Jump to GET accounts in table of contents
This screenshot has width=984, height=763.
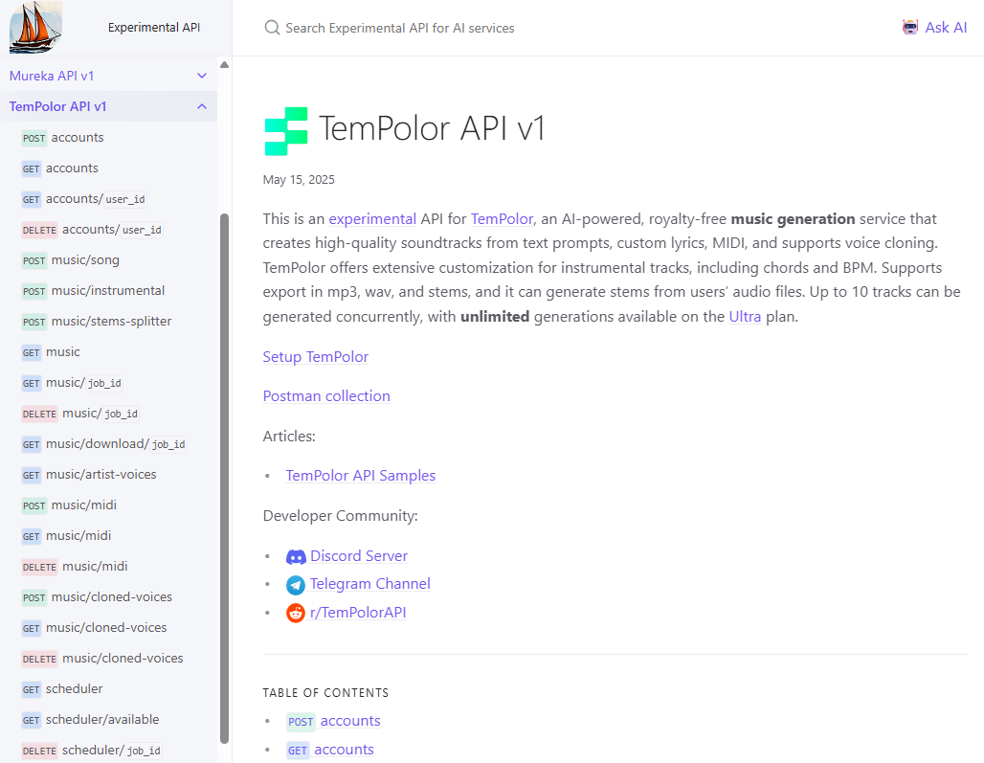pos(330,750)
